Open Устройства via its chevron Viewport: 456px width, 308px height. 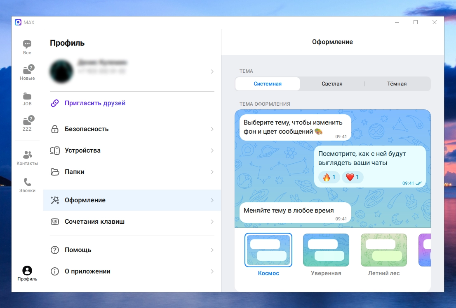coord(212,151)
